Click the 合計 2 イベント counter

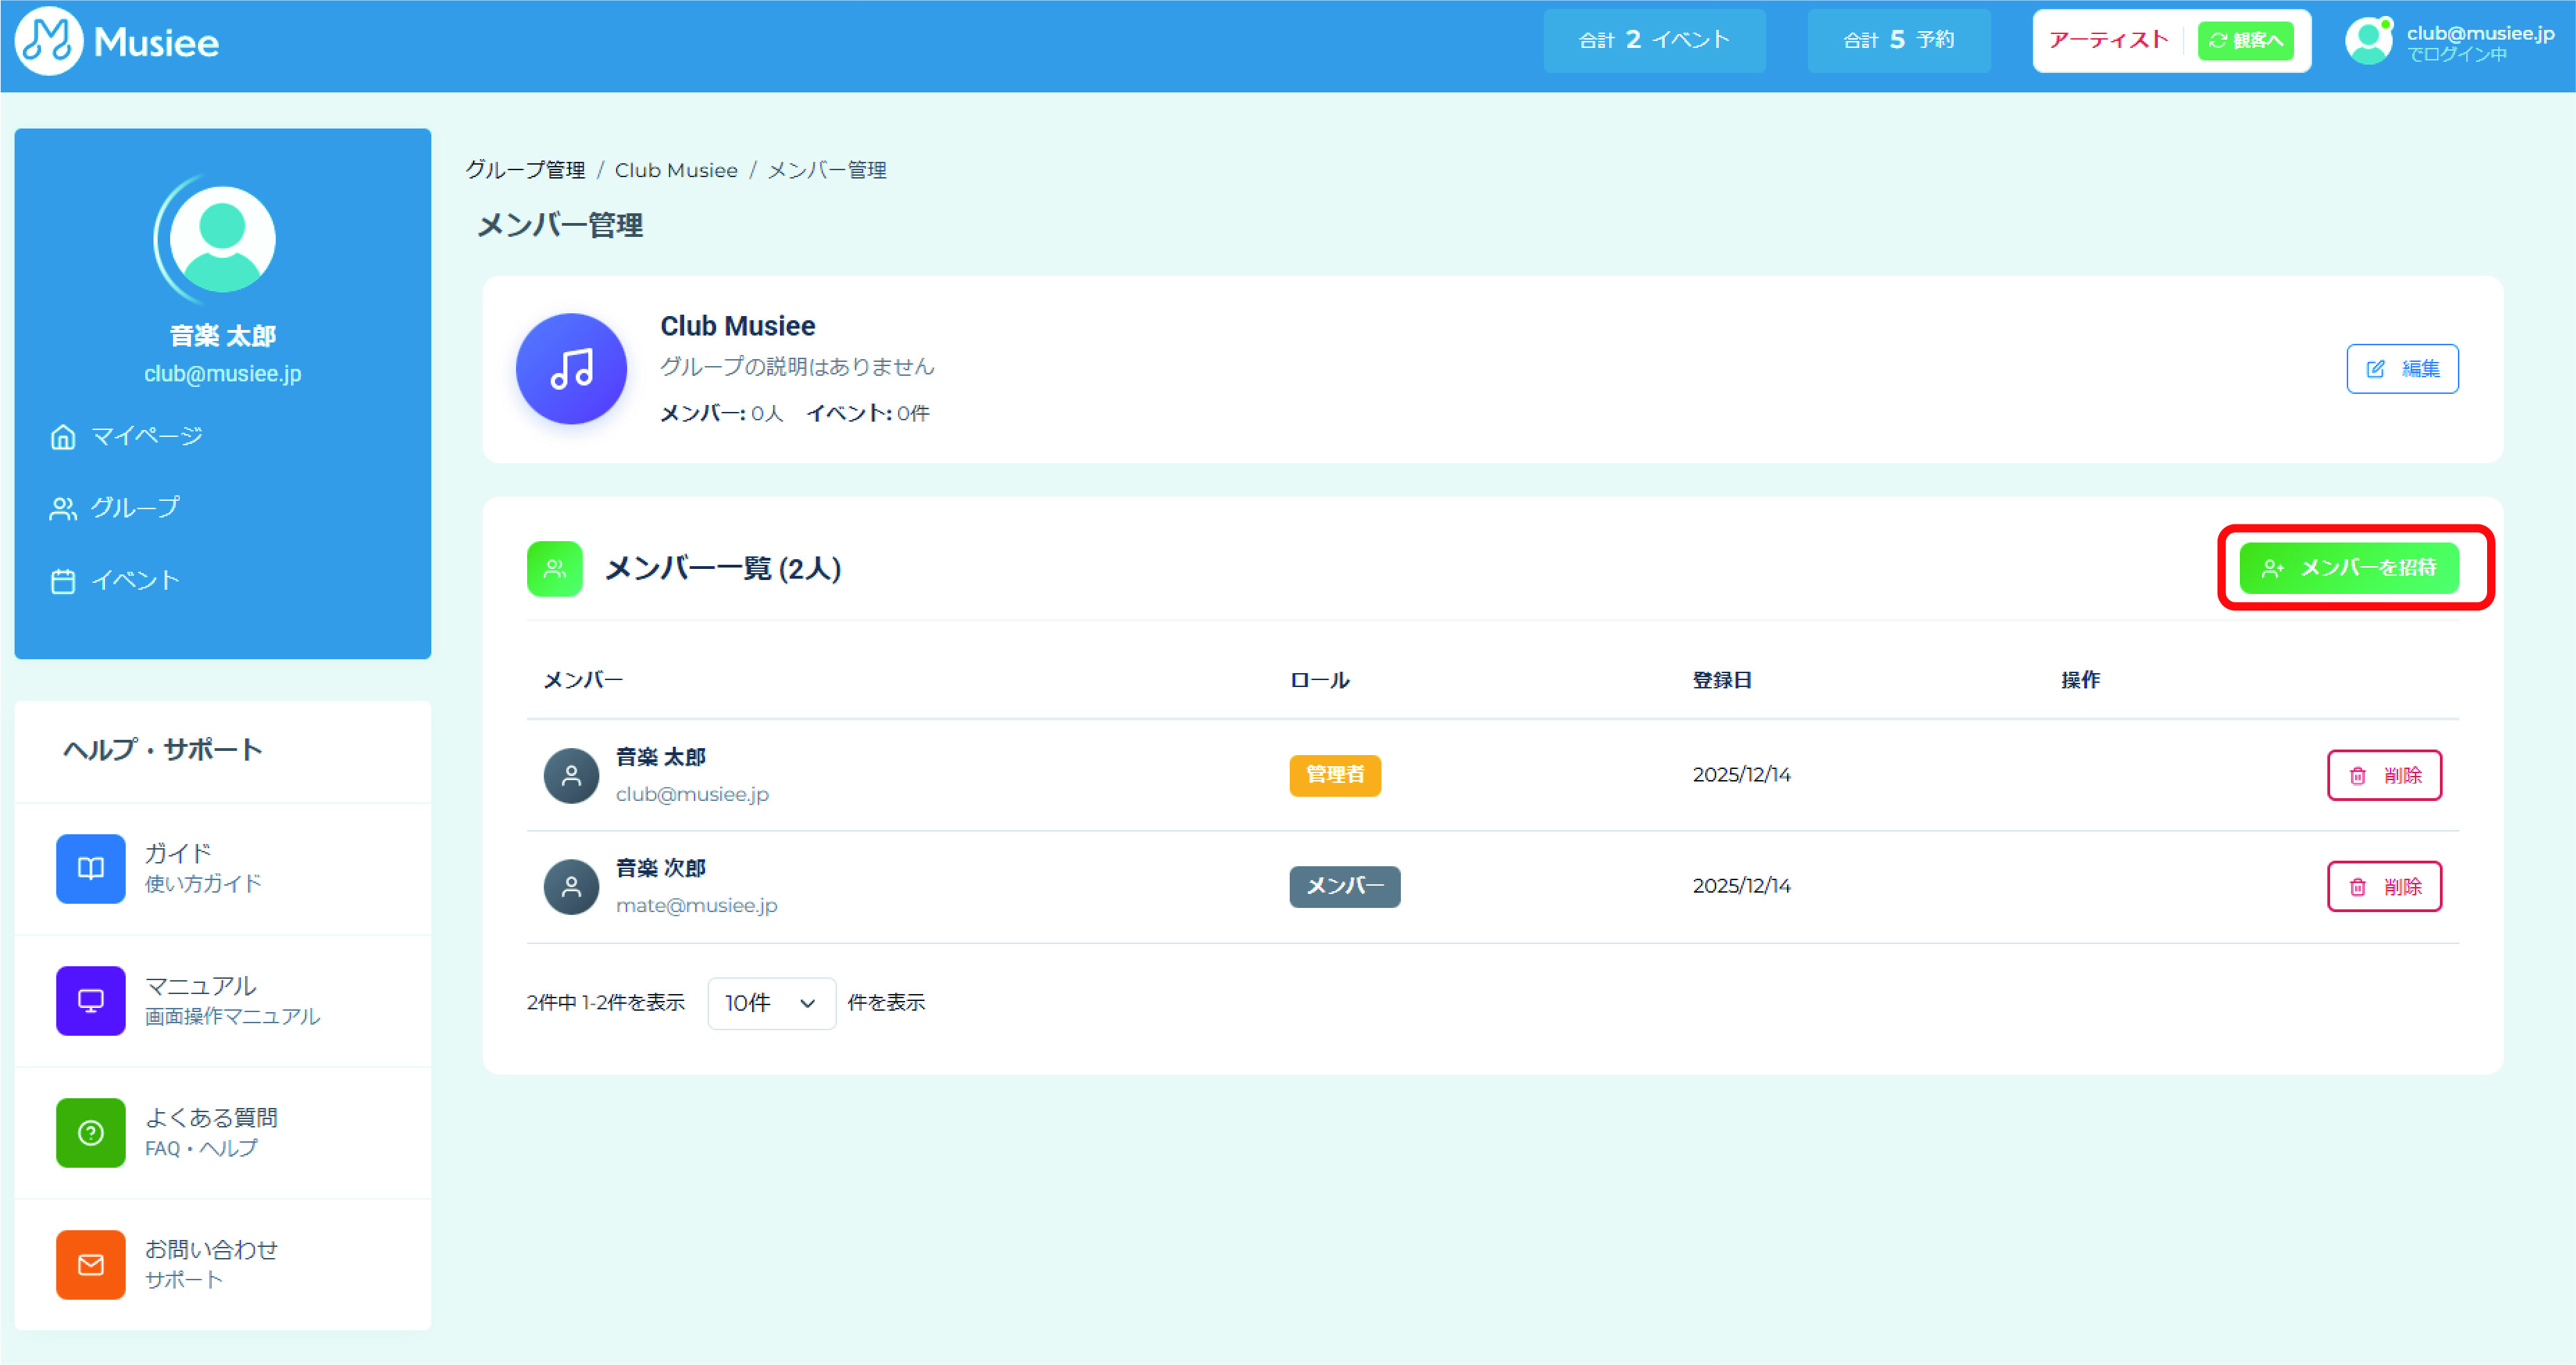click(1654, 41)
